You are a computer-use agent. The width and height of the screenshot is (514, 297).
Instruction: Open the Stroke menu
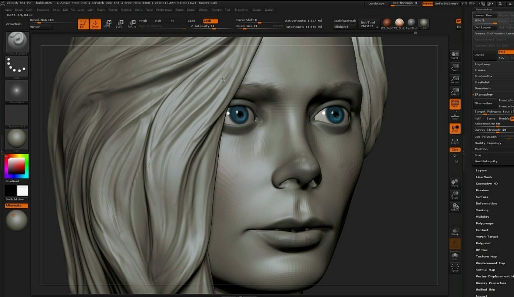tap(203, 10)
